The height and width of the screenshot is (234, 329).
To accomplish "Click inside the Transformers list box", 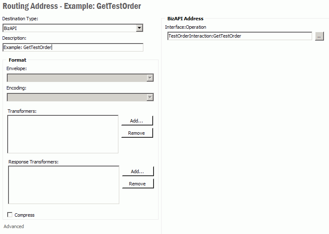I will tap(63, 134).
